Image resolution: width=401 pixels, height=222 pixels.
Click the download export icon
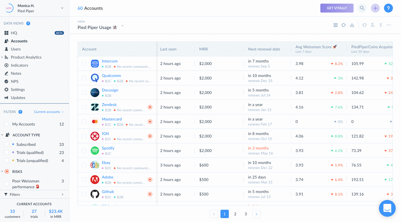tap(352, 25)
